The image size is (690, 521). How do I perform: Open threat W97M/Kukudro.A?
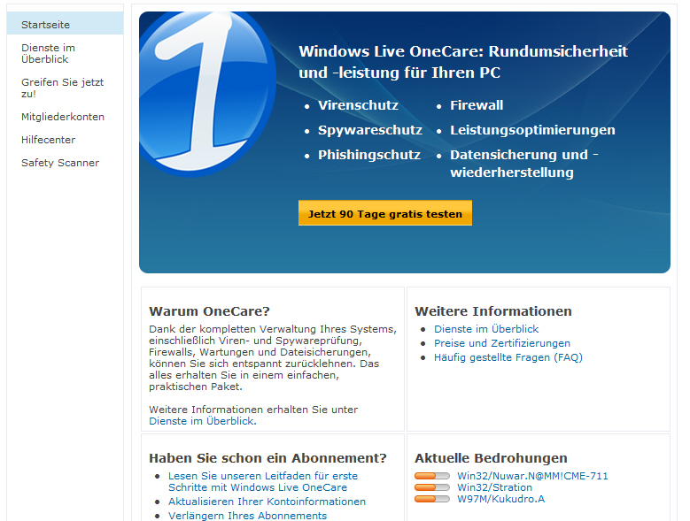500,499
